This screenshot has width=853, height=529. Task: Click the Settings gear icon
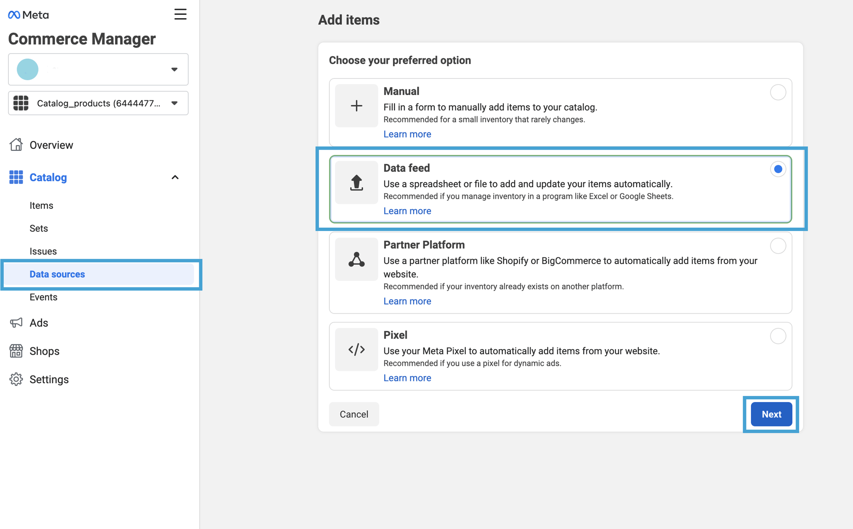coord(16,379)
